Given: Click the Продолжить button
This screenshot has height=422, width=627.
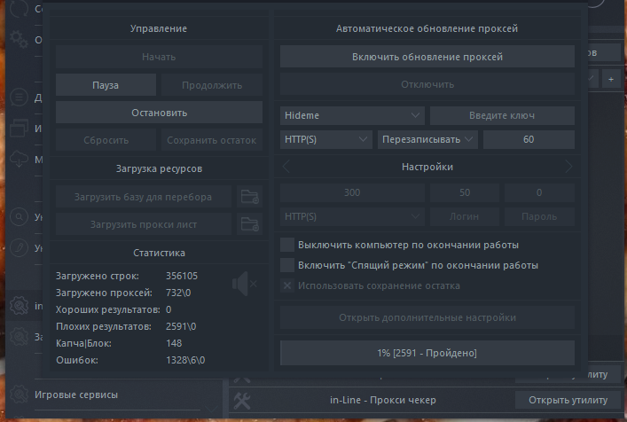Looking at the screenshot, I should [212, 85].
